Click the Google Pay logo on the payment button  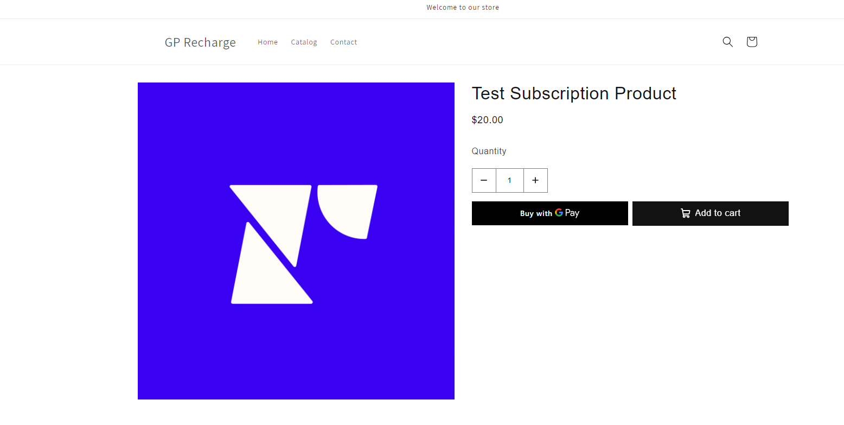(559, 213)
